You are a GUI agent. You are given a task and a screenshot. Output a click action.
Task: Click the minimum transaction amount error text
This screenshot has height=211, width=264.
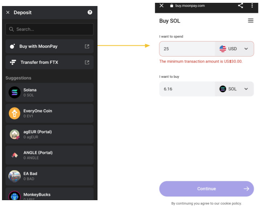(x=201, y=61)
